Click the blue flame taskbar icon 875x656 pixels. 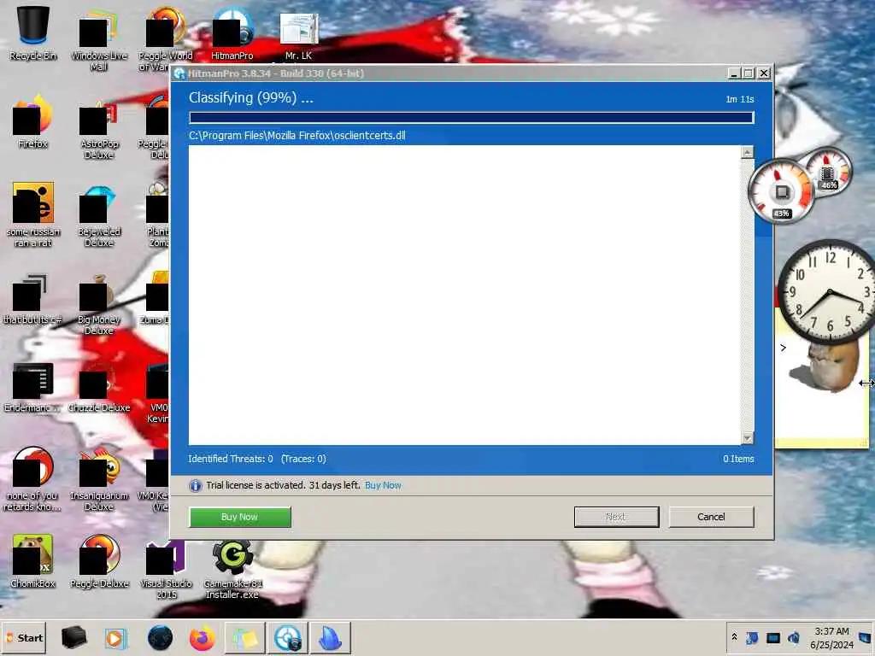(x=330, y=638)
